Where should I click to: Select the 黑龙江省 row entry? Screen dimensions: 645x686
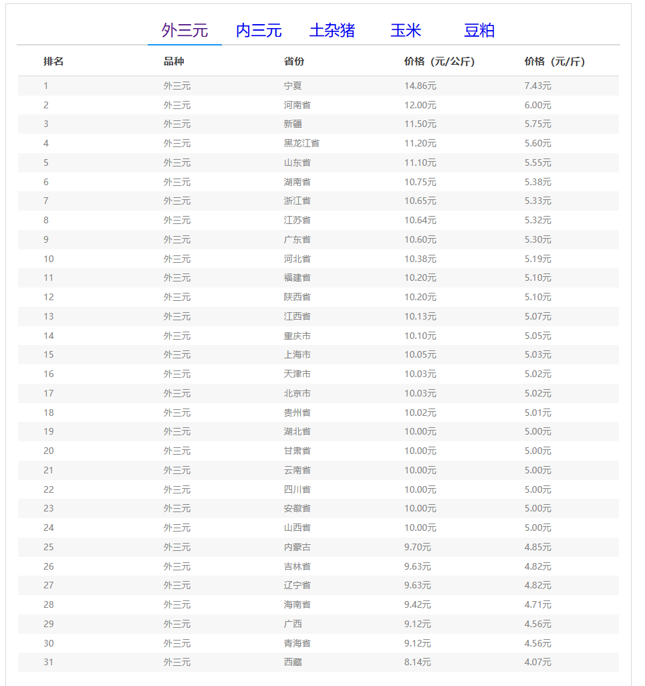[301, 143]
